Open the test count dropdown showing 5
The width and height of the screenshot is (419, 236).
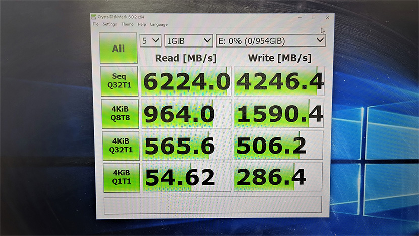click(150, 41)
